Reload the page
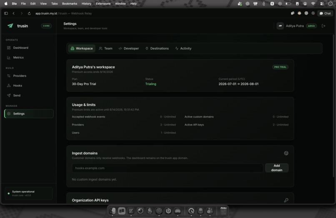The image size is (336, 218). point(29,13)
